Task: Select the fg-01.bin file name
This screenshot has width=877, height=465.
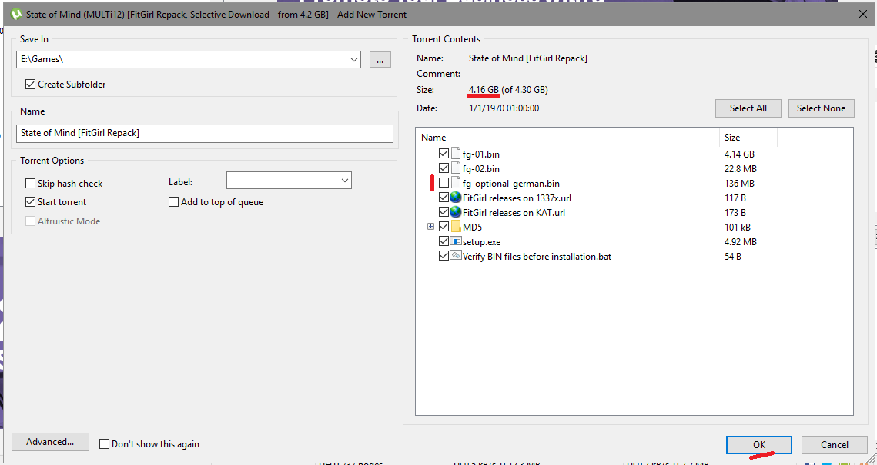Action: pyautogui.click(x=481, y=154)
